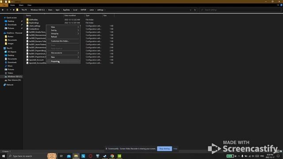Open the recent locations dropdown

11,10
